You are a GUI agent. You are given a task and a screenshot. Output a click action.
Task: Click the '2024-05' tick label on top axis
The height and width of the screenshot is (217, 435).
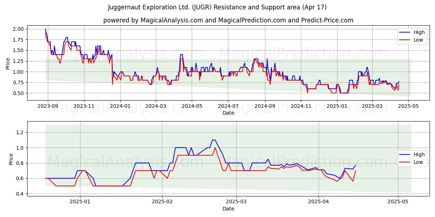pos(192,106)
